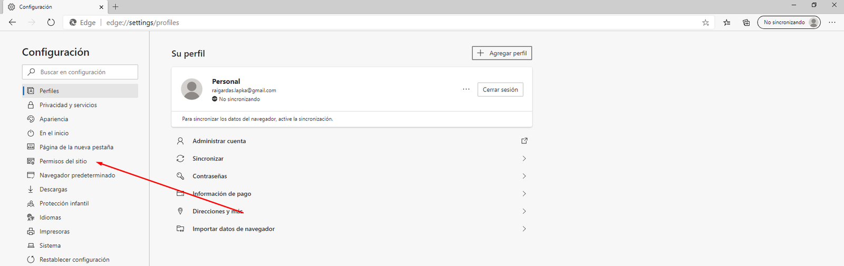Select Privacidad y servicios in sidebar
844x266 pixels.
(68, 105)
